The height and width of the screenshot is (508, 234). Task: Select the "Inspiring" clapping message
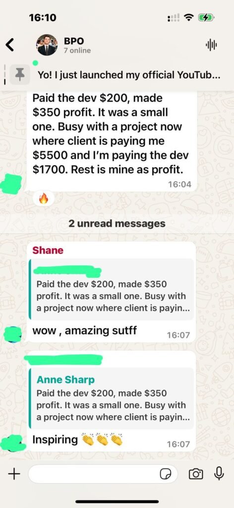[x=78, y=440]
